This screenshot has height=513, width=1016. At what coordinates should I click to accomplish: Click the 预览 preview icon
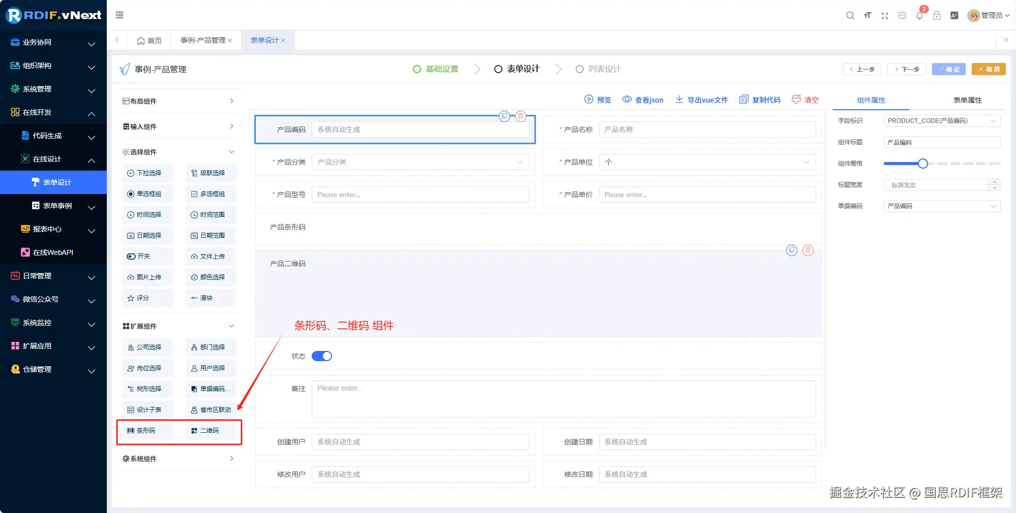click(598, 100)
